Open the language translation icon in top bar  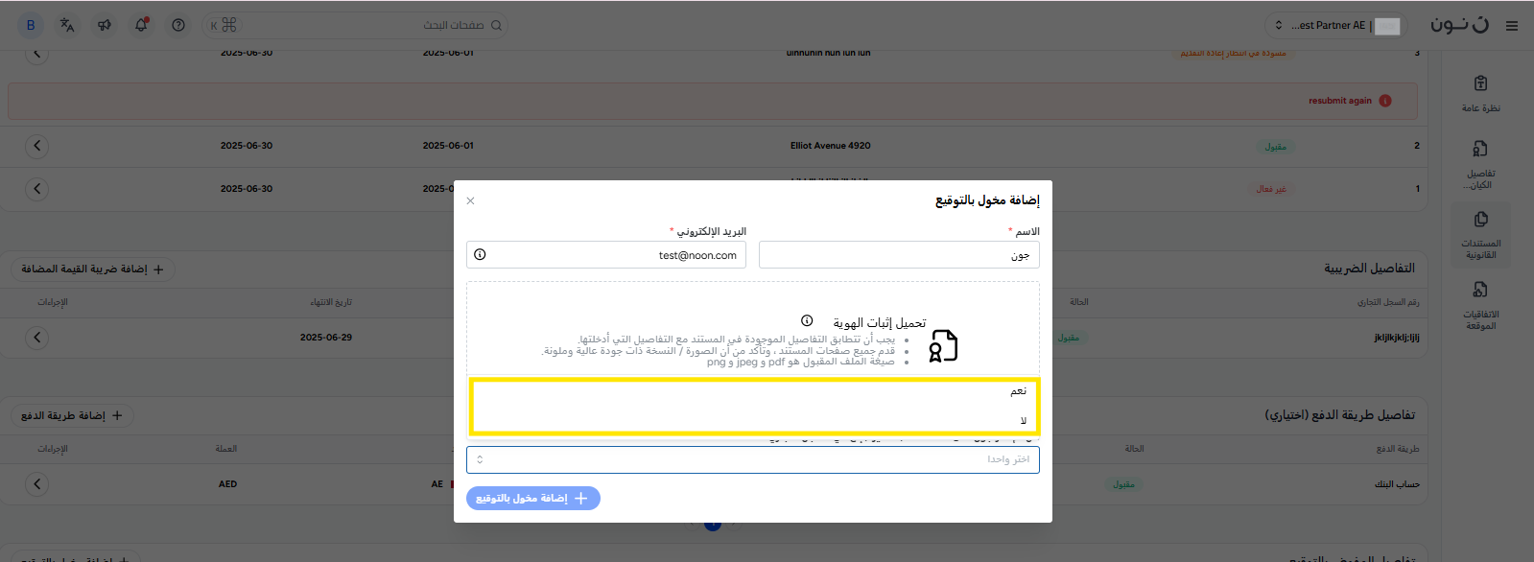67,26
